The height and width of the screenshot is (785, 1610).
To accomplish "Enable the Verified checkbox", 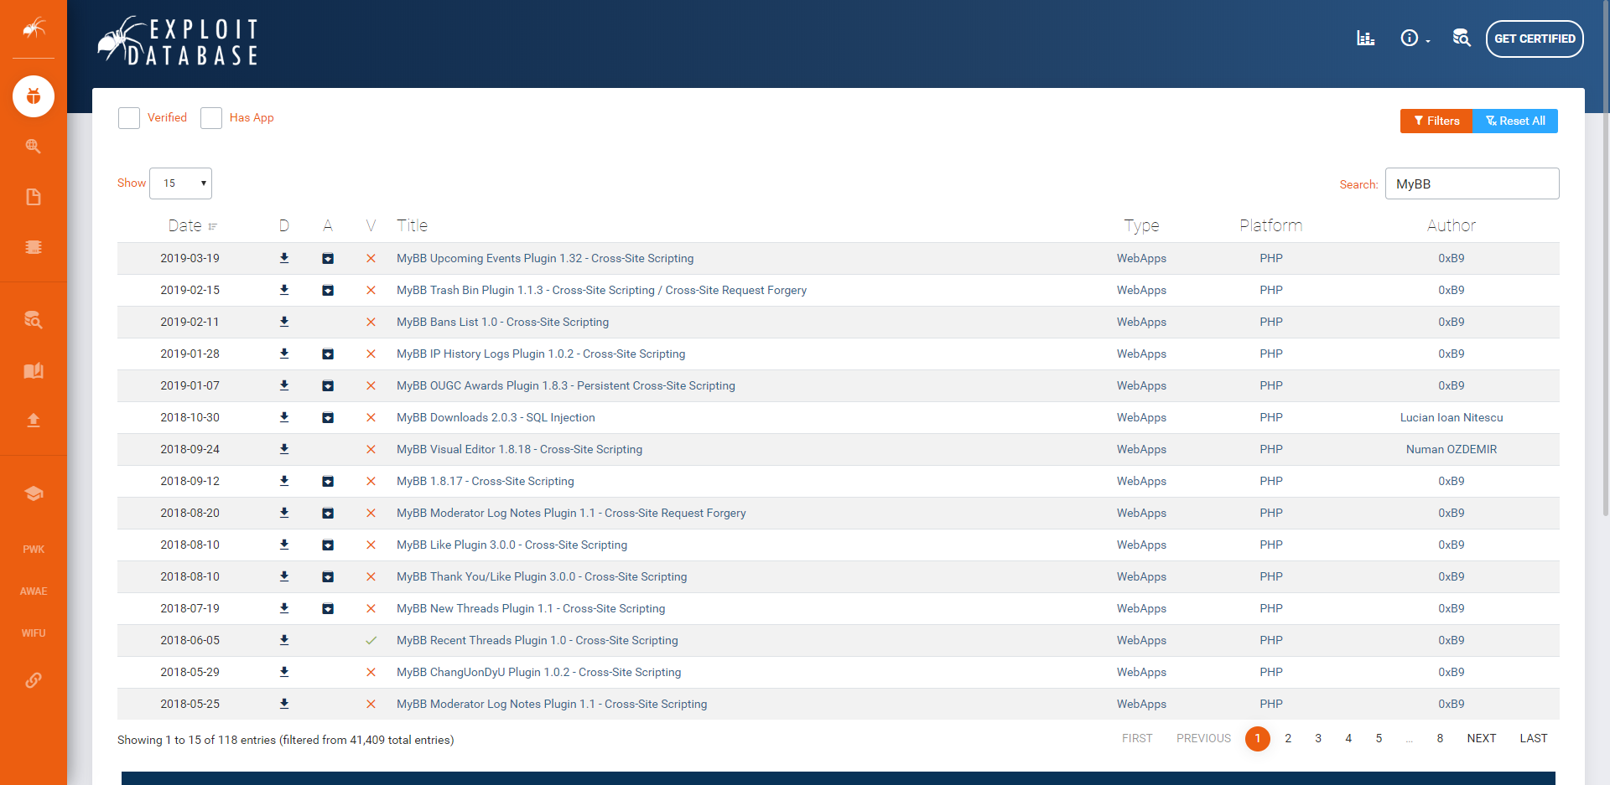I will pos(129,118).
